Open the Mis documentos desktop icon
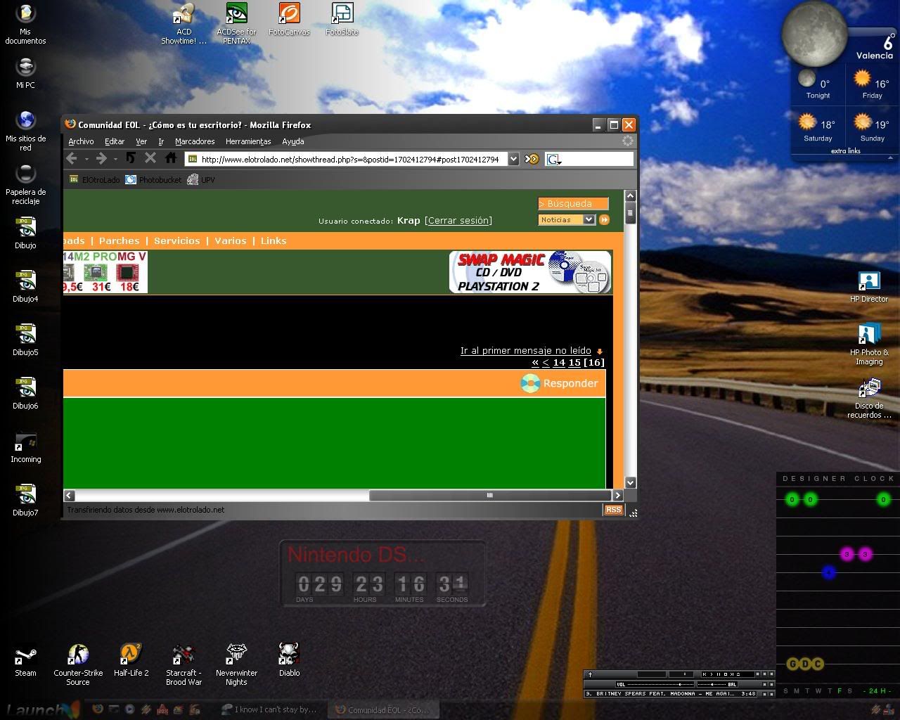Screen dimensions: 900x720 [x=25, y=24]
